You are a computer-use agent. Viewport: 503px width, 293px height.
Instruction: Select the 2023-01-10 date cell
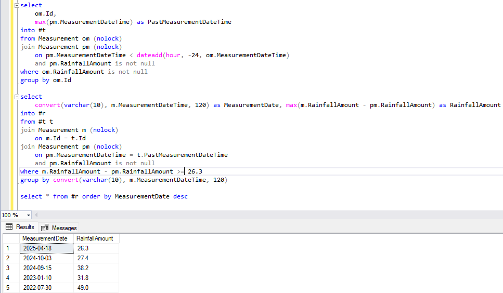point(46,278)
